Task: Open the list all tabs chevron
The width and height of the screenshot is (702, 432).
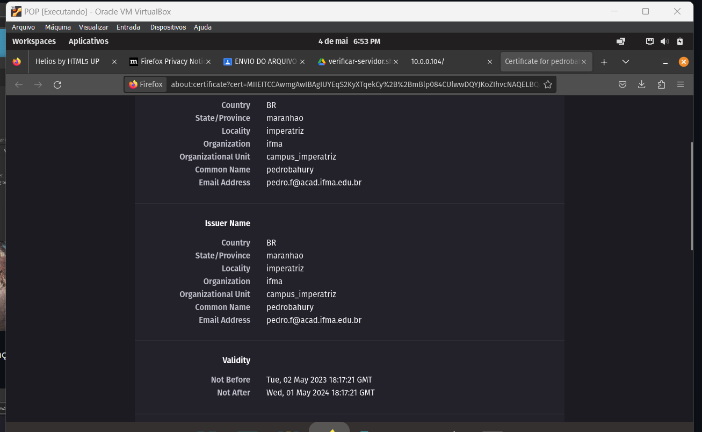Action: pyautogui.click(x=625, y=62)
